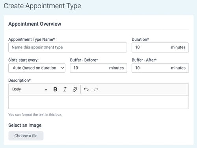
Task: Undo last edit in description editor
Action: (x=86, y=89)
